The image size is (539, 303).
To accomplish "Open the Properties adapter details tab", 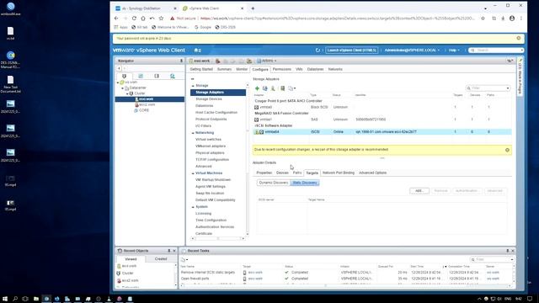I will click(264, 173).
